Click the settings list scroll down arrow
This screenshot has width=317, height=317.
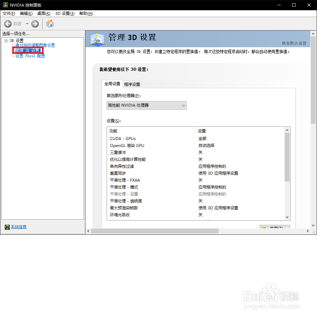point(287,217)
